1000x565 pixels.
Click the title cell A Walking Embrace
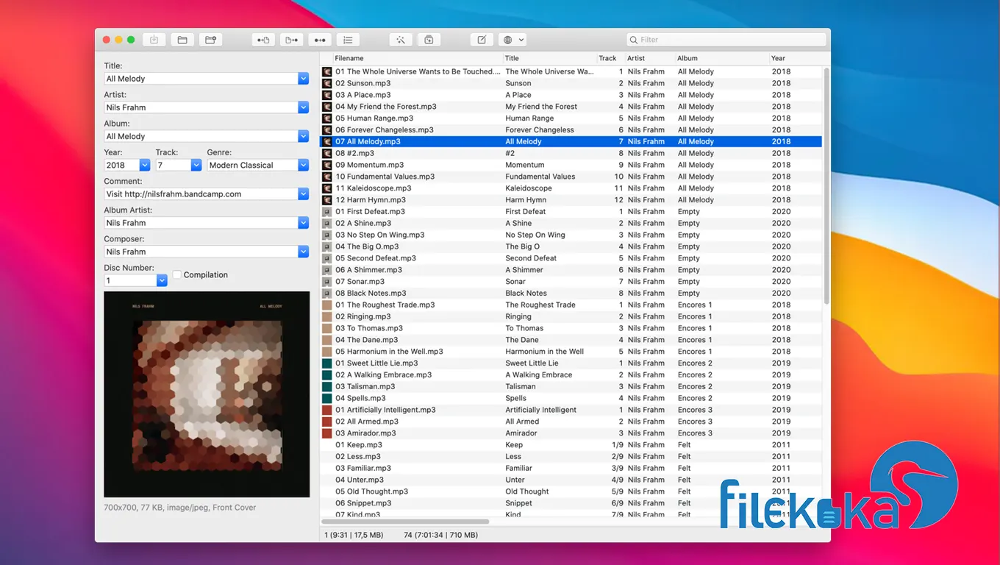pos(538,375)
